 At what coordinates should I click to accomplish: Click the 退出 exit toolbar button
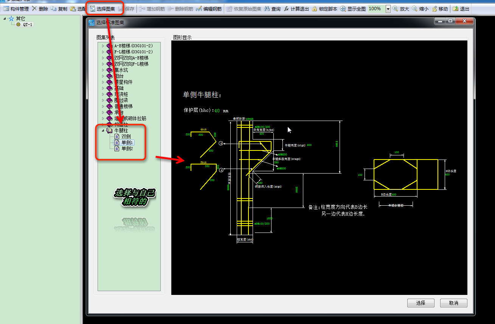pos(461,9)
